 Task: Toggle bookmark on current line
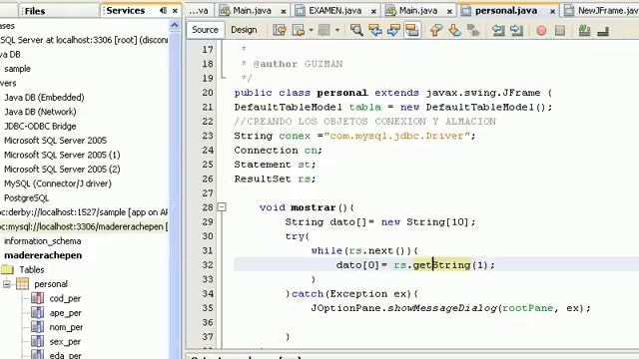473,30
